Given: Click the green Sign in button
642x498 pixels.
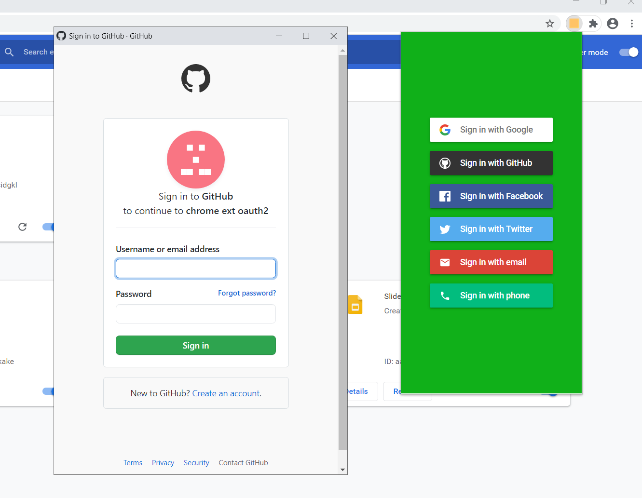Looking at the screenshot, I should point(196,345).
